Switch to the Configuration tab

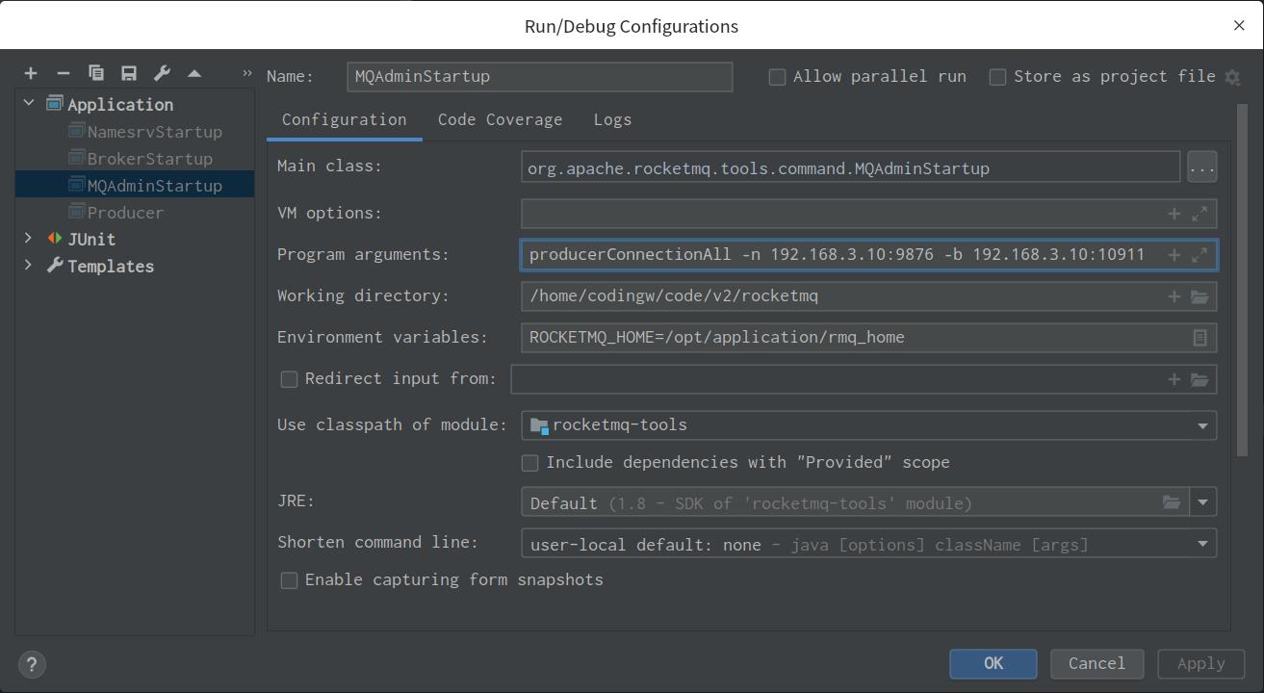pyautogui.click(x=345, y=119)
